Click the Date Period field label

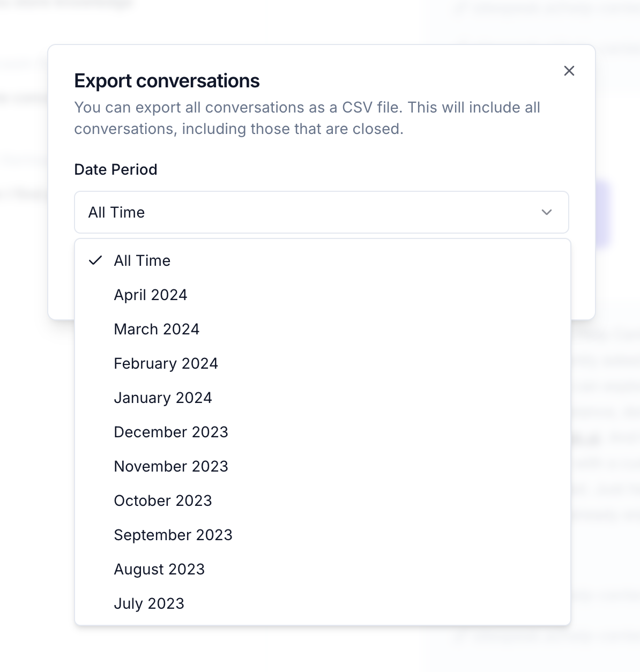pos(116,169)
